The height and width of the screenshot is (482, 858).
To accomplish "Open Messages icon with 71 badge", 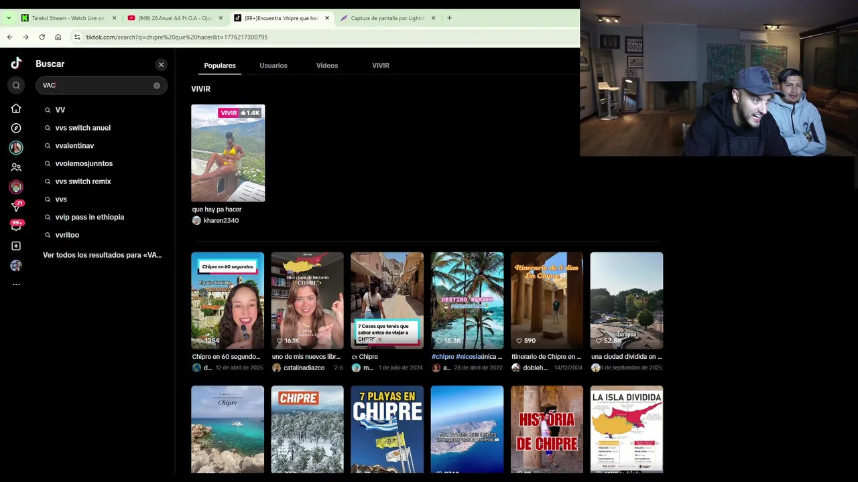I will (16, 206).
